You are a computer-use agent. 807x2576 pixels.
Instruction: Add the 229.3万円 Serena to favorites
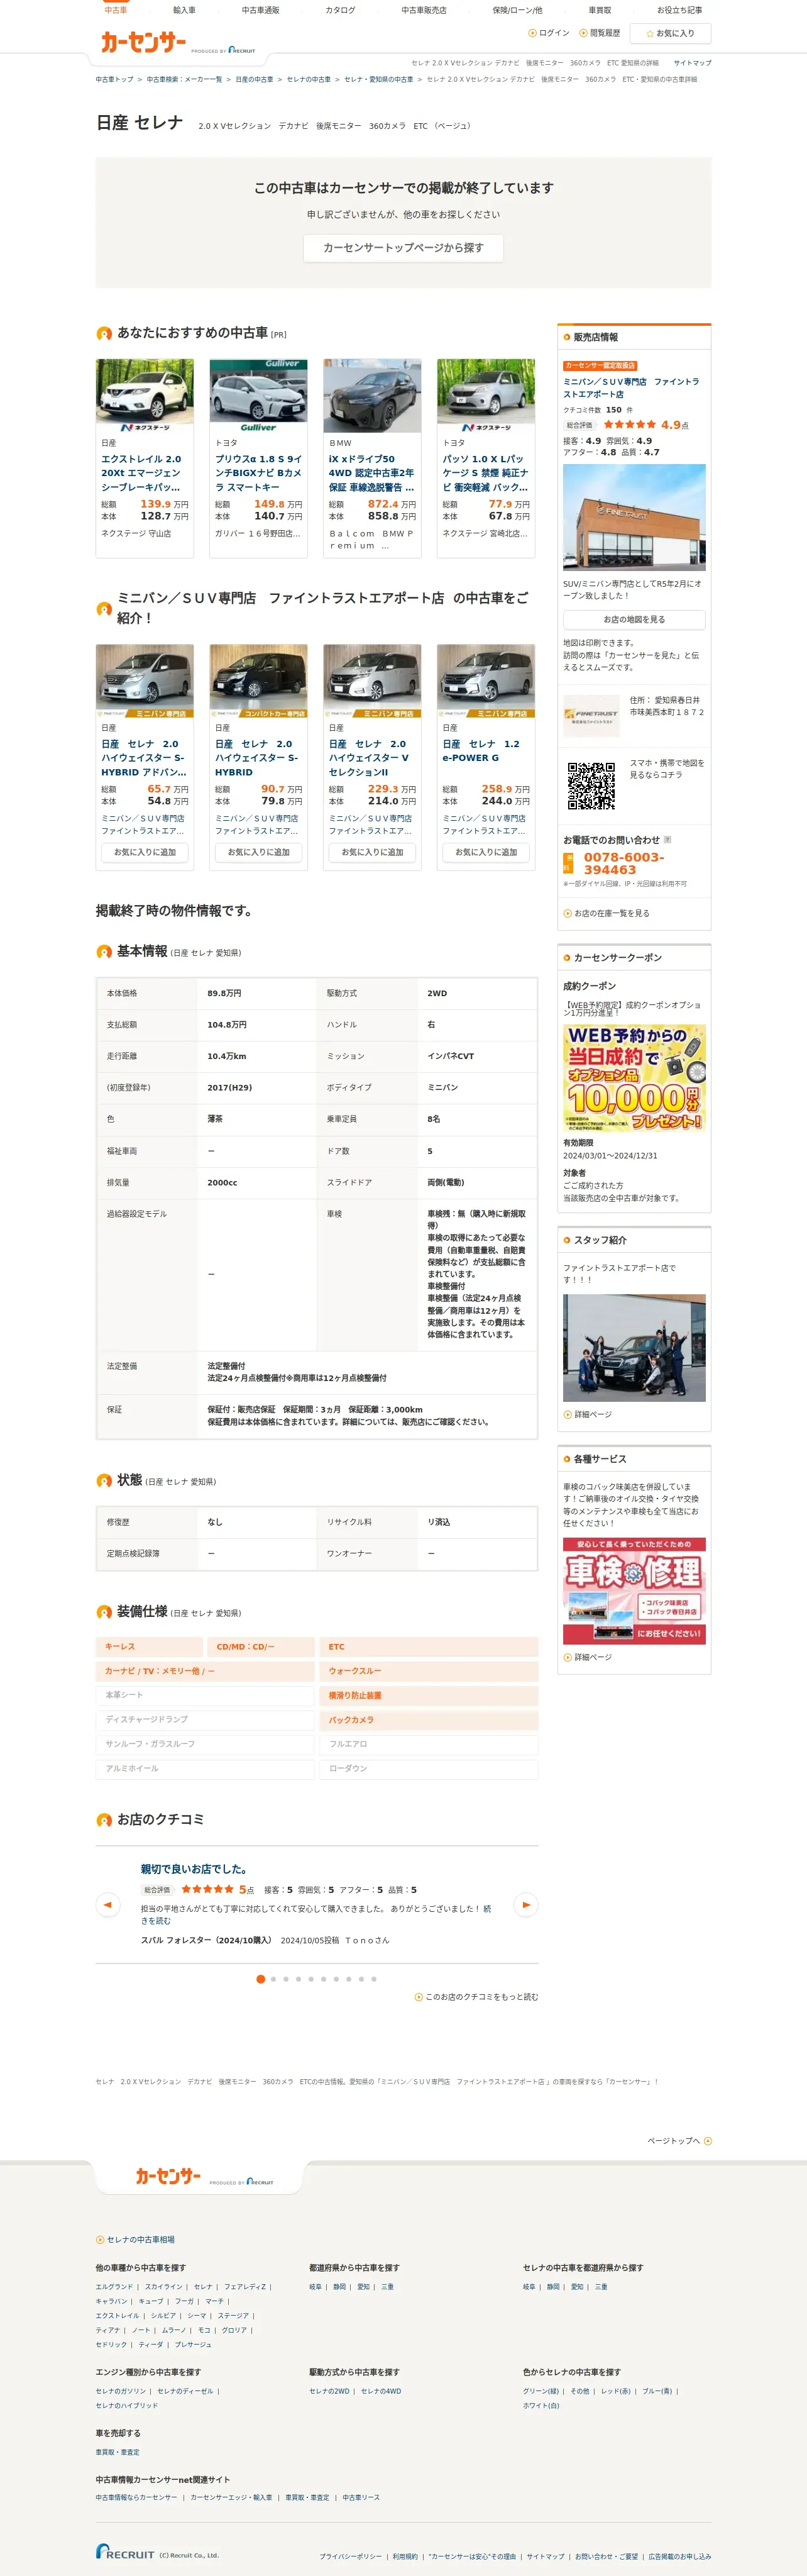tap(373, 852)
